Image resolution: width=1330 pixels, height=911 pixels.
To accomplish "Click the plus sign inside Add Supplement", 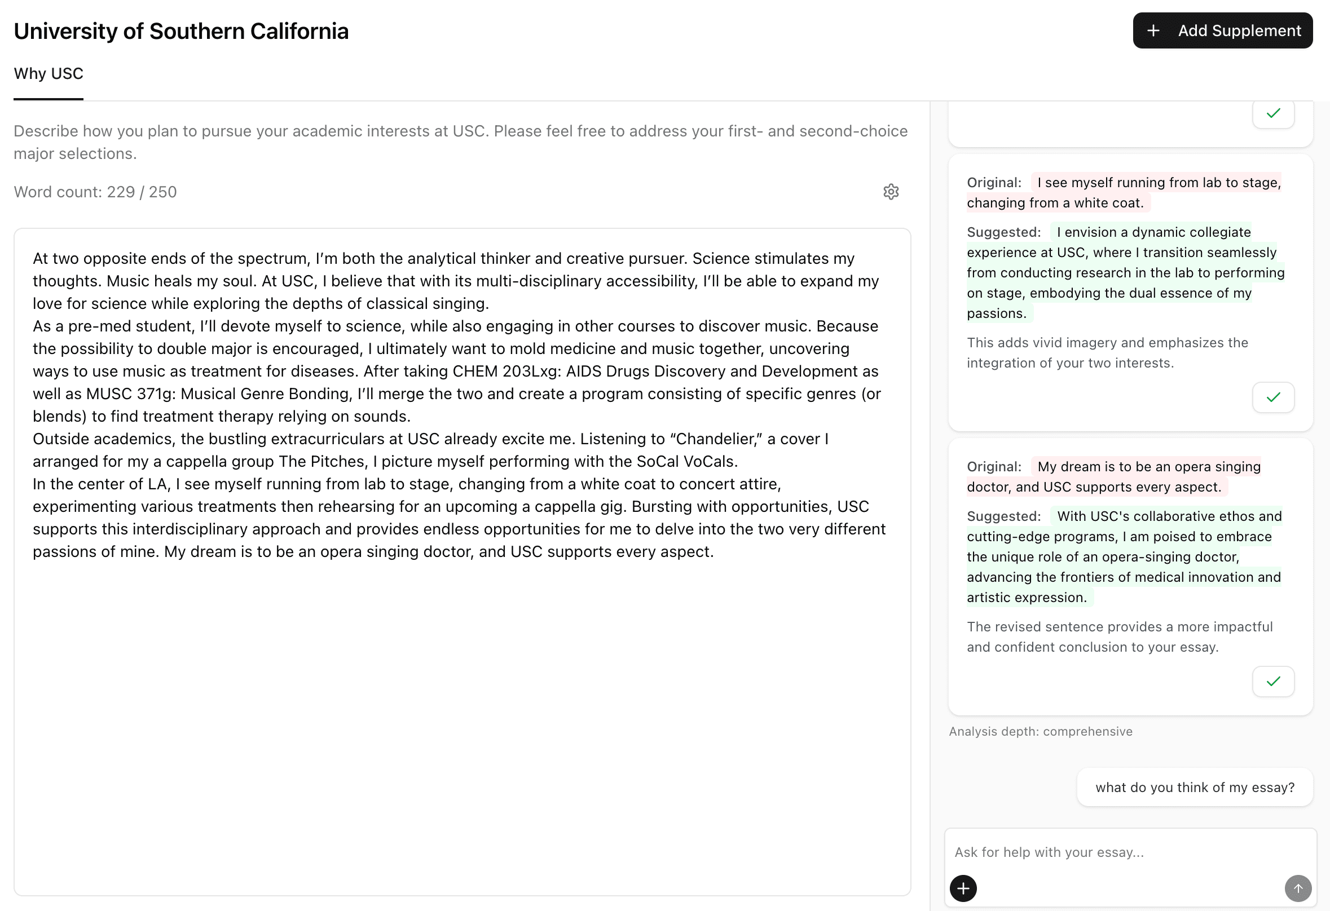I will coord(1153,31).
